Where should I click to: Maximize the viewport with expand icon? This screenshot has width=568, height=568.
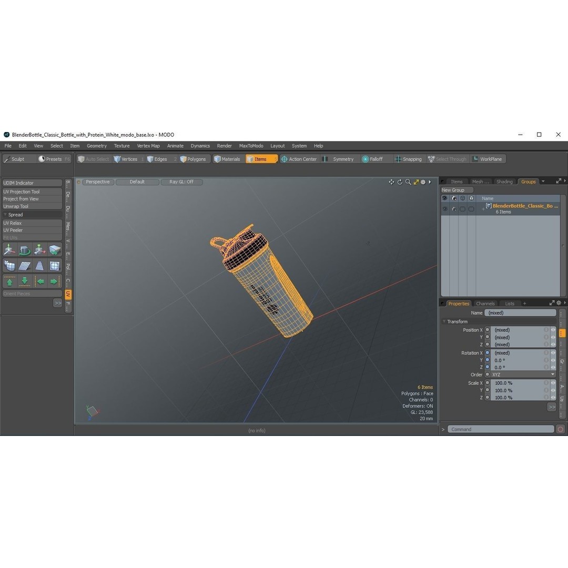coord(416,182)
